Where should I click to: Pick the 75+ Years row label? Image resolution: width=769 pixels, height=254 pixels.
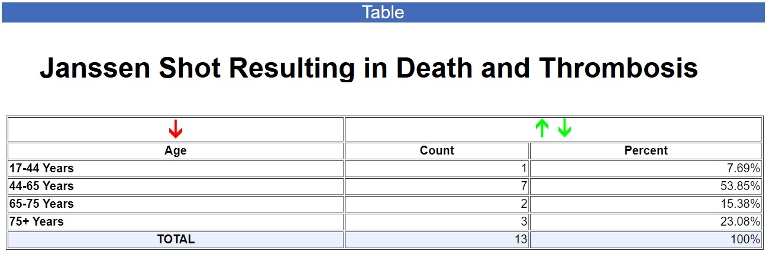(x=37, y=221)
